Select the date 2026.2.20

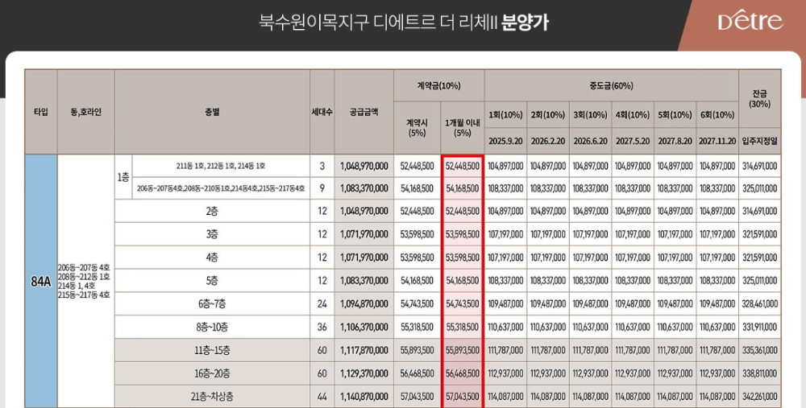click(548, 141)
